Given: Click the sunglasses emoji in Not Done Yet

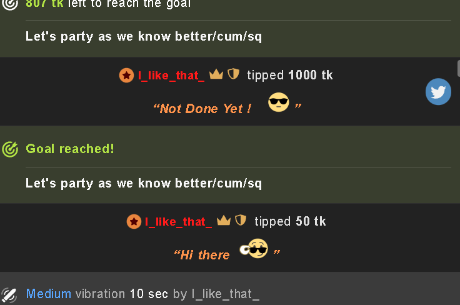Looking at the screenshot, I should [x=278, y=102].
